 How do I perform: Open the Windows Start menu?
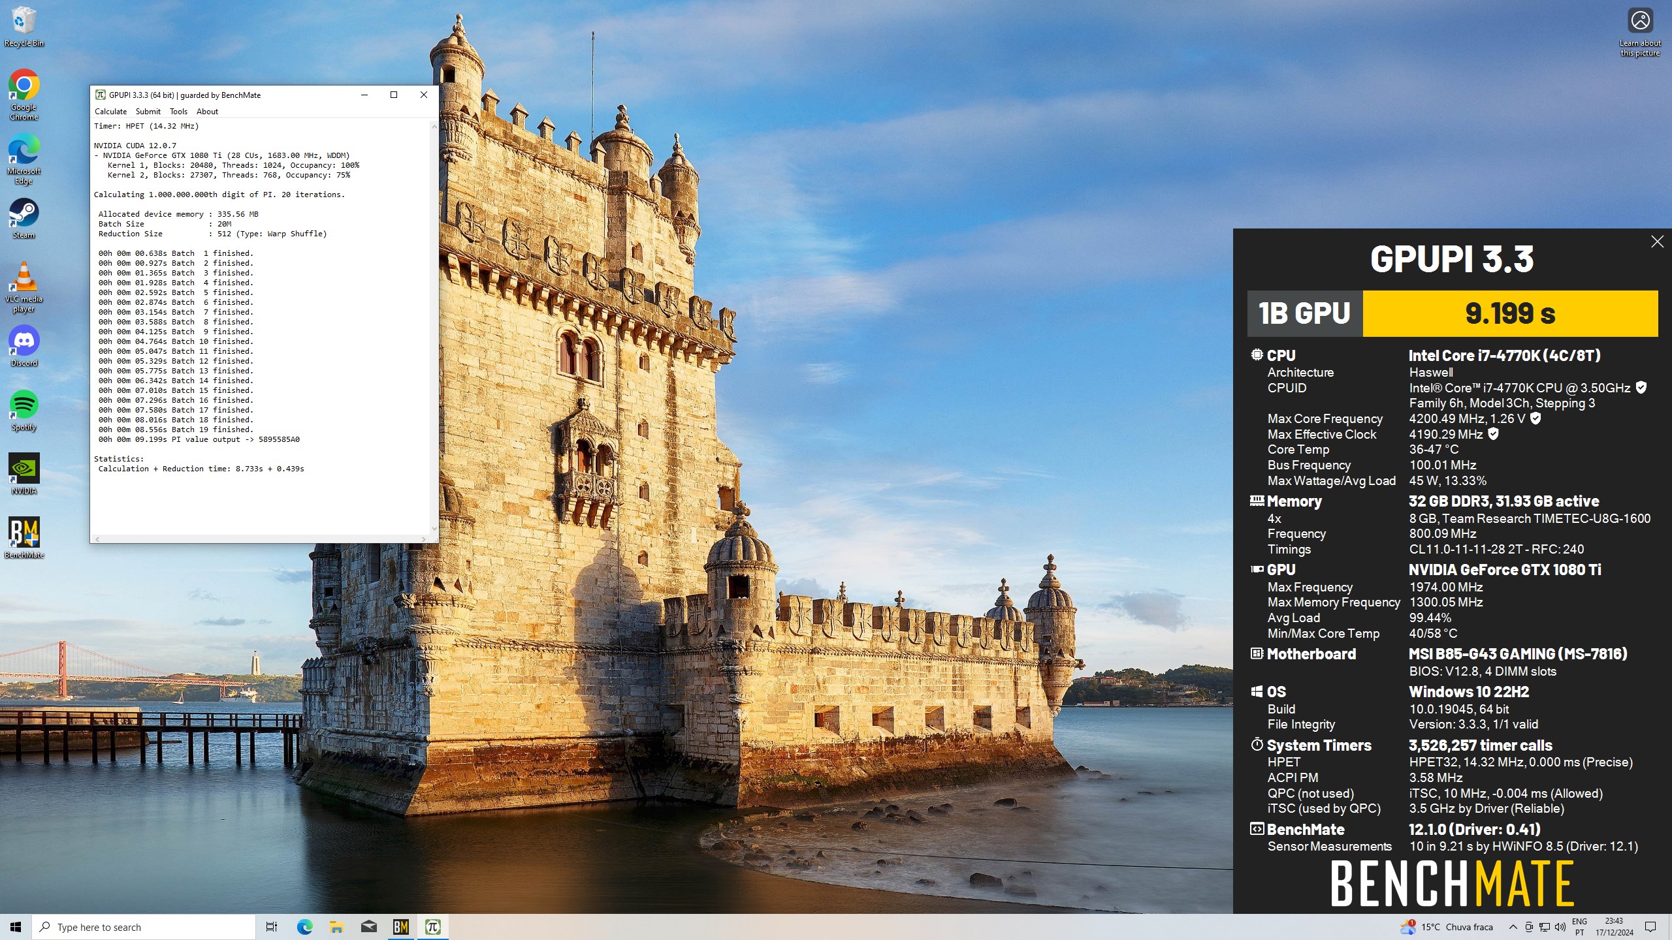pos(16,927)
